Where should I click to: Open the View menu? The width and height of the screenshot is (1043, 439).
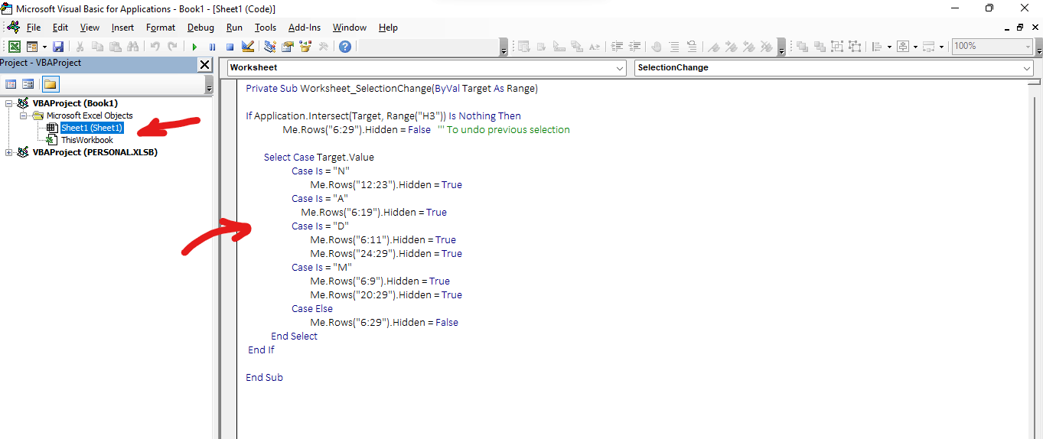[x=90, y=28]
